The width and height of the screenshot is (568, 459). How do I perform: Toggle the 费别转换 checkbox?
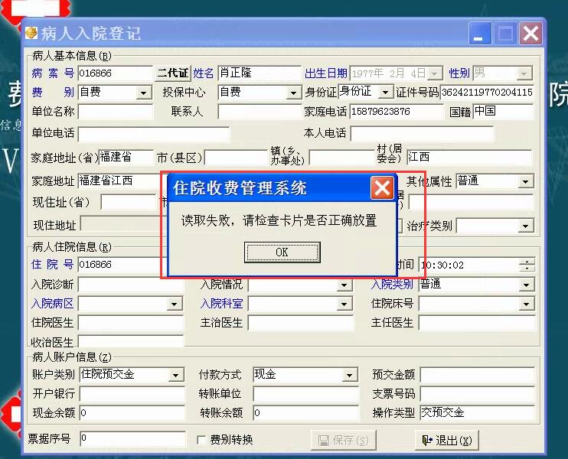pyautogui.click(x=201, y=440)
